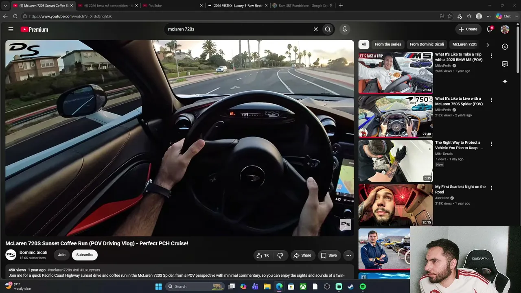This screenshot has width=521, height=293.
Task: Open the account avatar menu
Action: (505, 29)
